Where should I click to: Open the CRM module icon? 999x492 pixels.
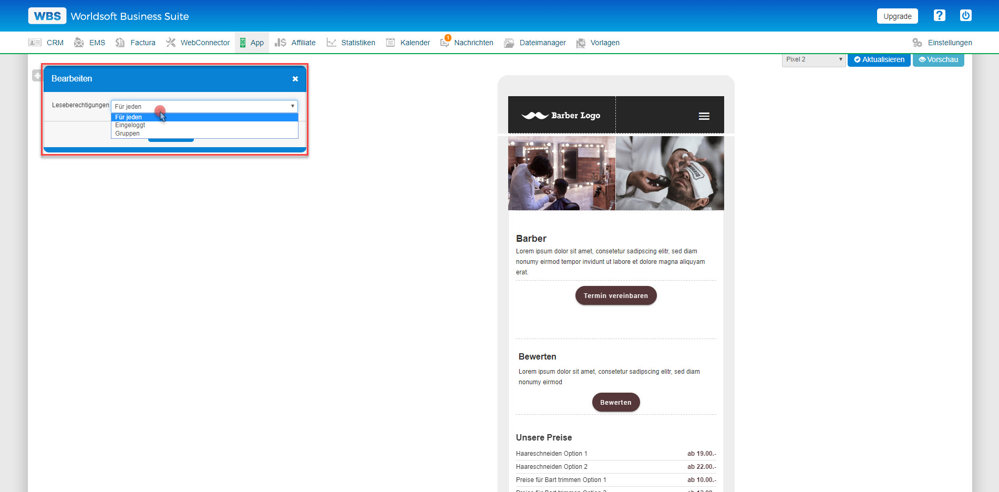click(35, 43)
